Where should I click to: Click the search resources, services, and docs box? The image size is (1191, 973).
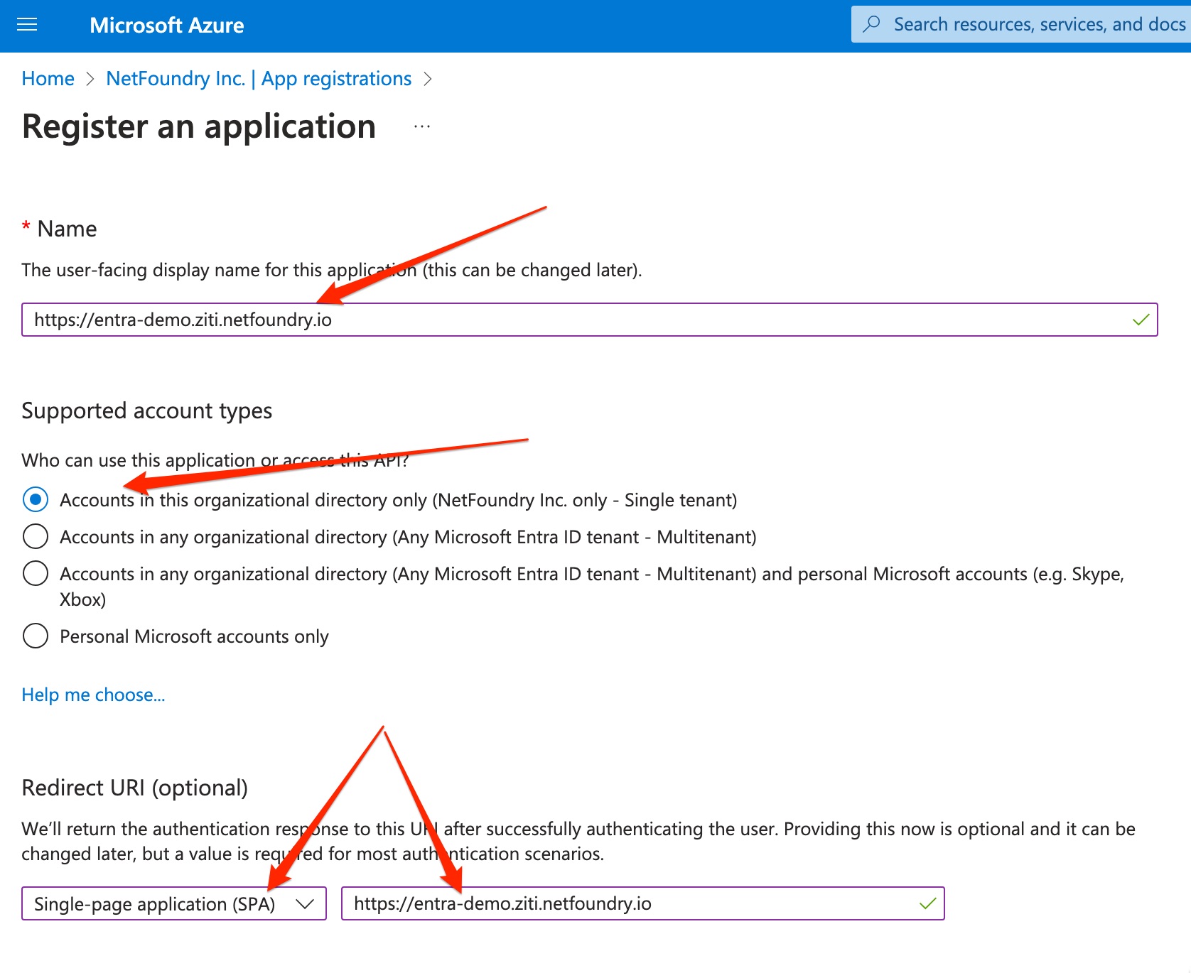(x=1021, y=24)
